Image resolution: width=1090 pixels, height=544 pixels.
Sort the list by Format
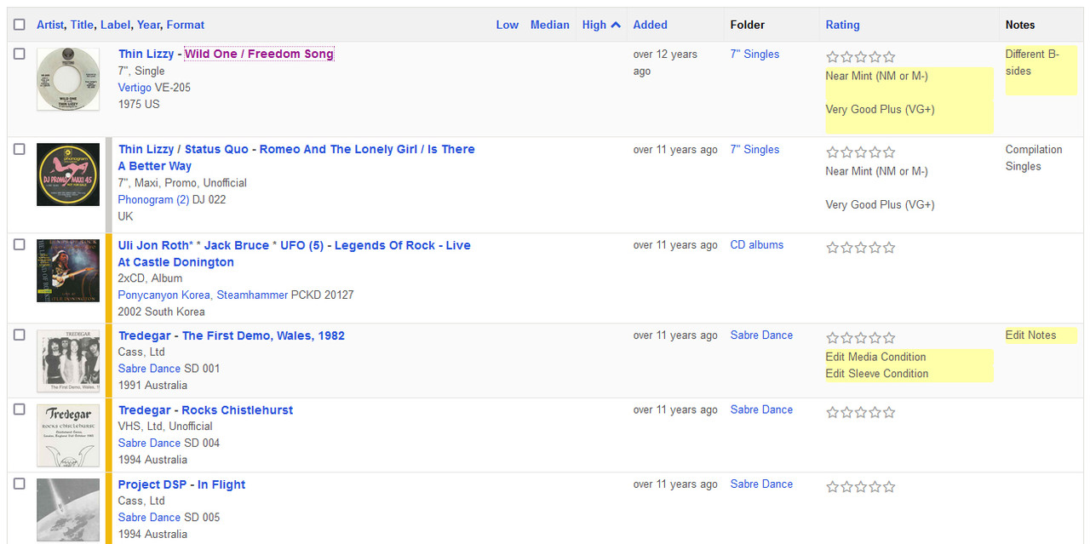tap(186, 25)
